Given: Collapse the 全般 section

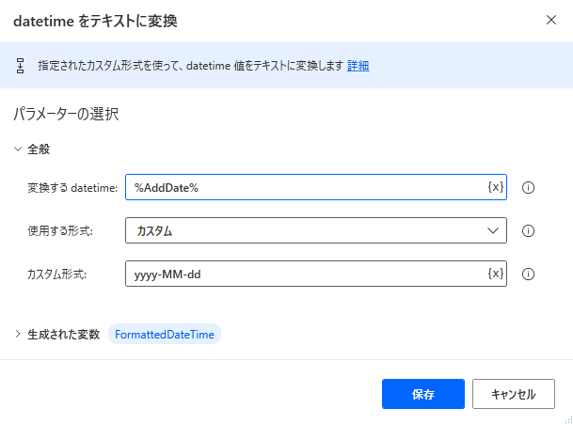Looking at the screenshot, I should point(18,149).
